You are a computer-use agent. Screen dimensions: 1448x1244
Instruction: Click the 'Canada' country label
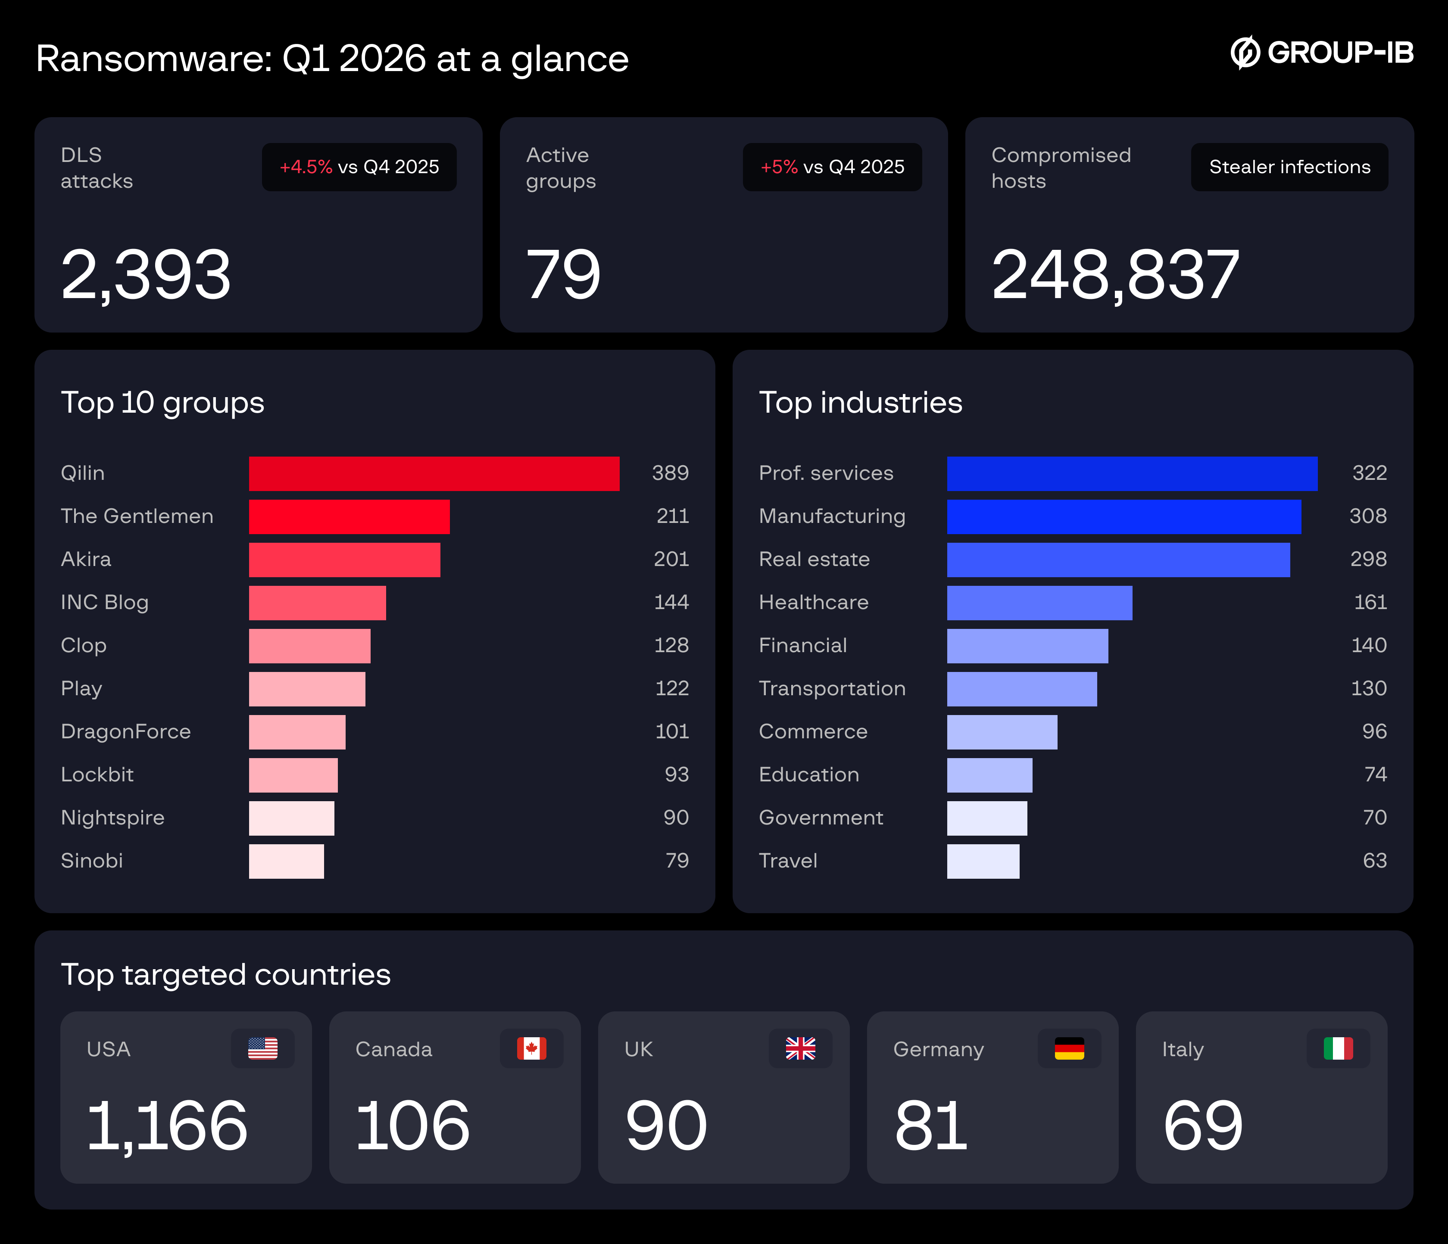click(393, 1049)
